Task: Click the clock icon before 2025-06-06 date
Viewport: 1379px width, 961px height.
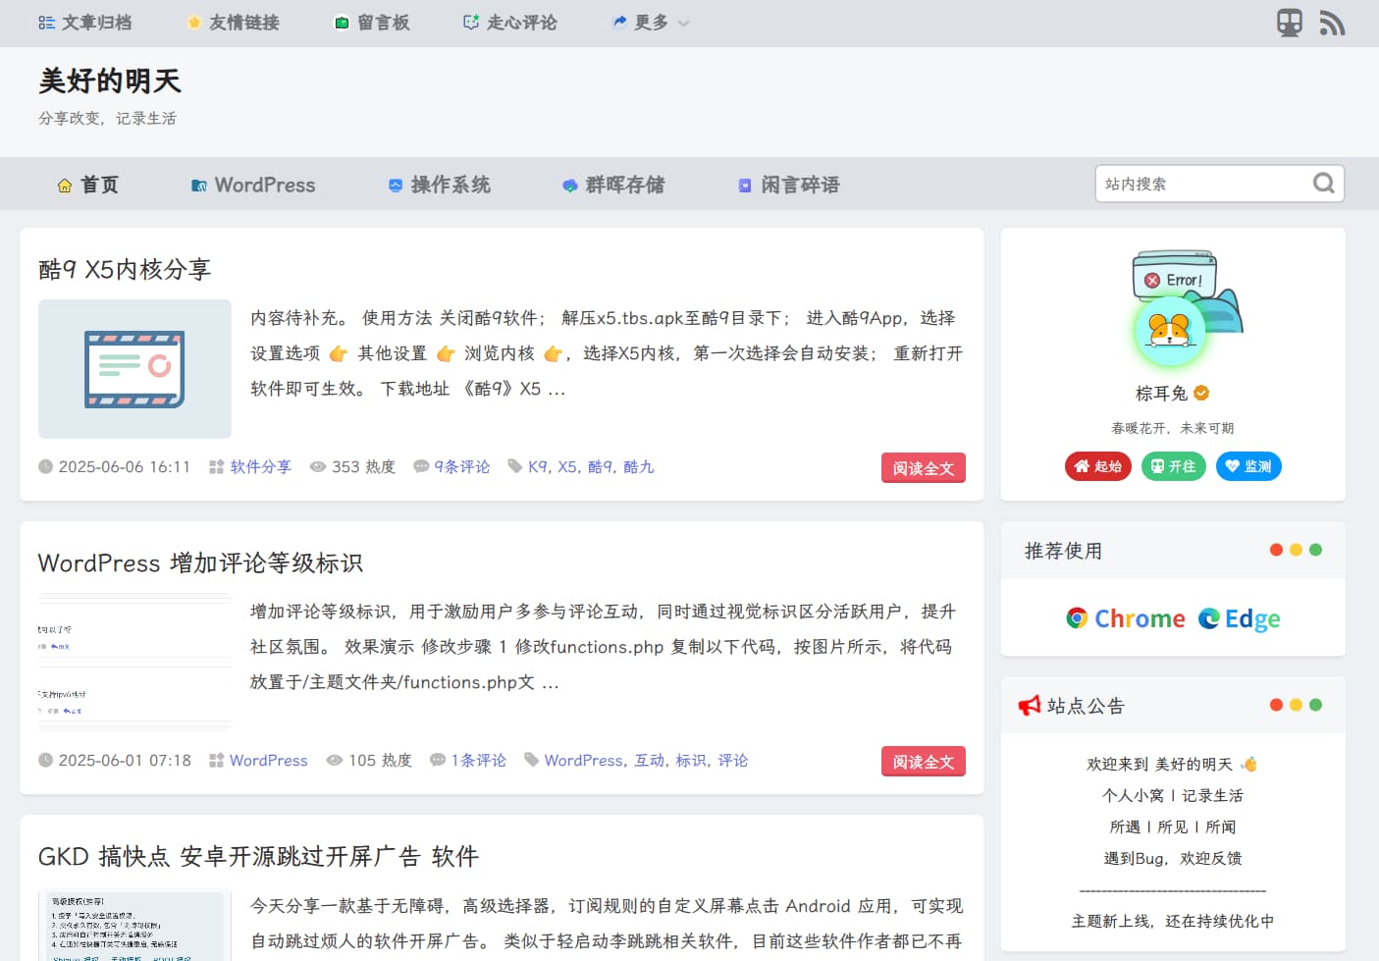Action: (x=45, y=466)
